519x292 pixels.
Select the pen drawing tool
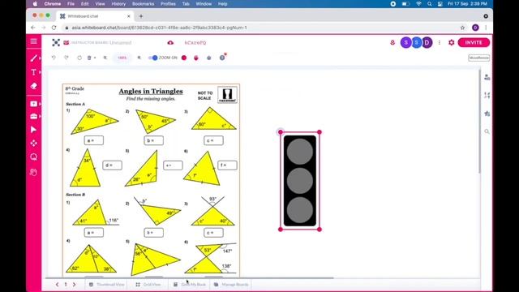click(x=33, y=58)
